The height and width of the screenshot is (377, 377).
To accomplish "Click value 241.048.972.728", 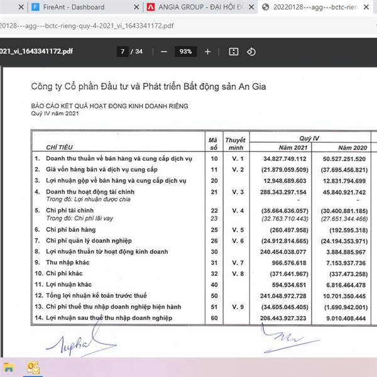I will point(283,296).
